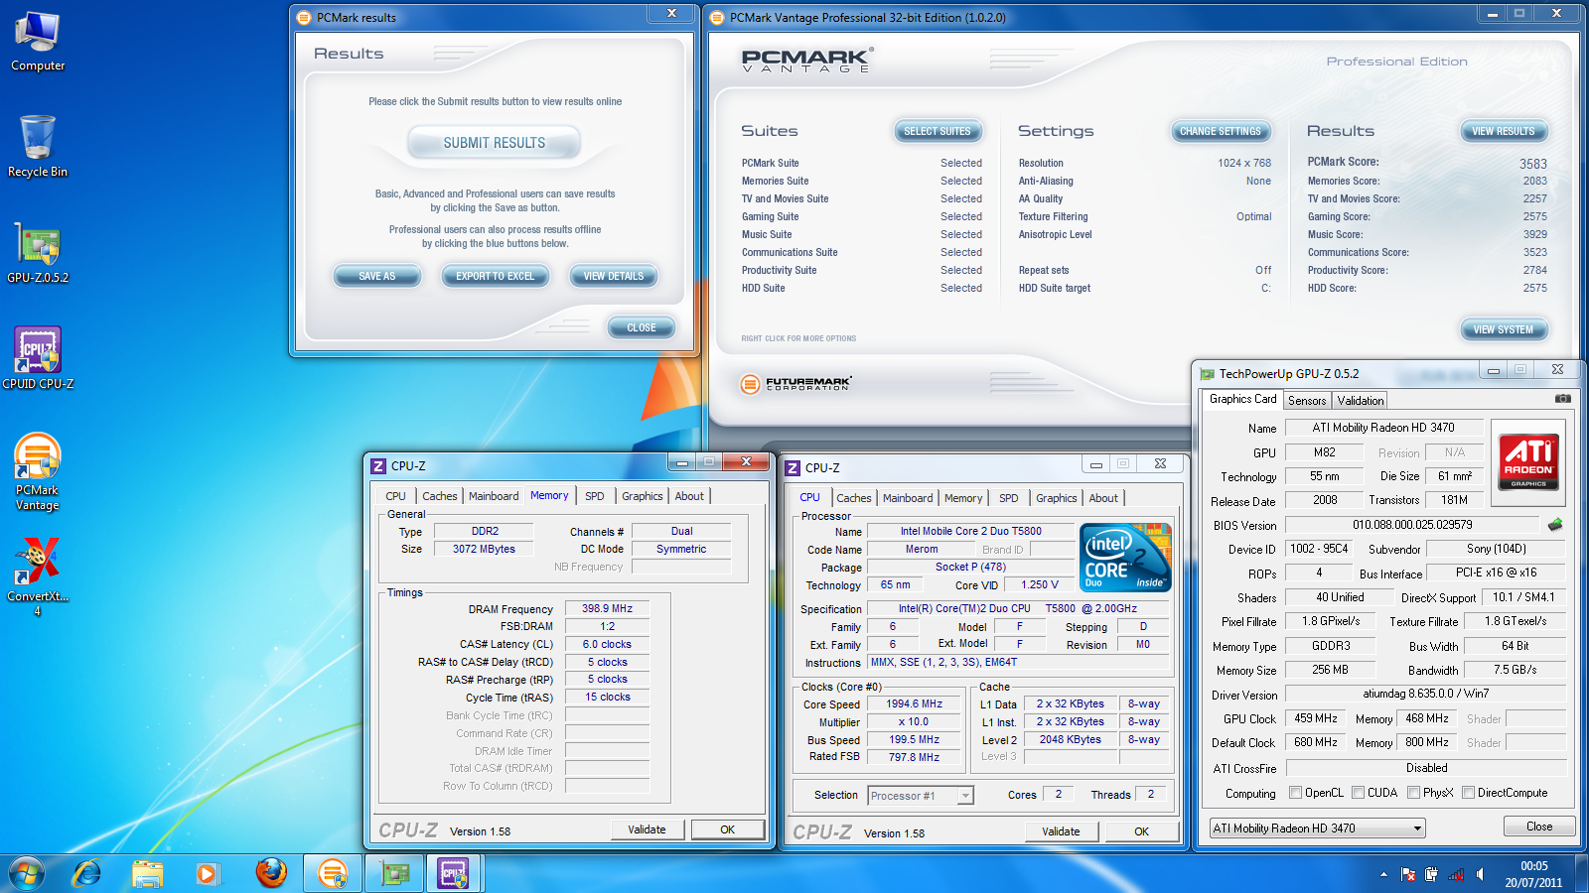The width and height of the screenshot is (1589, 893).
Task: Click the BIOS save icon in GPU-Z
Action: coord(1555,524)
